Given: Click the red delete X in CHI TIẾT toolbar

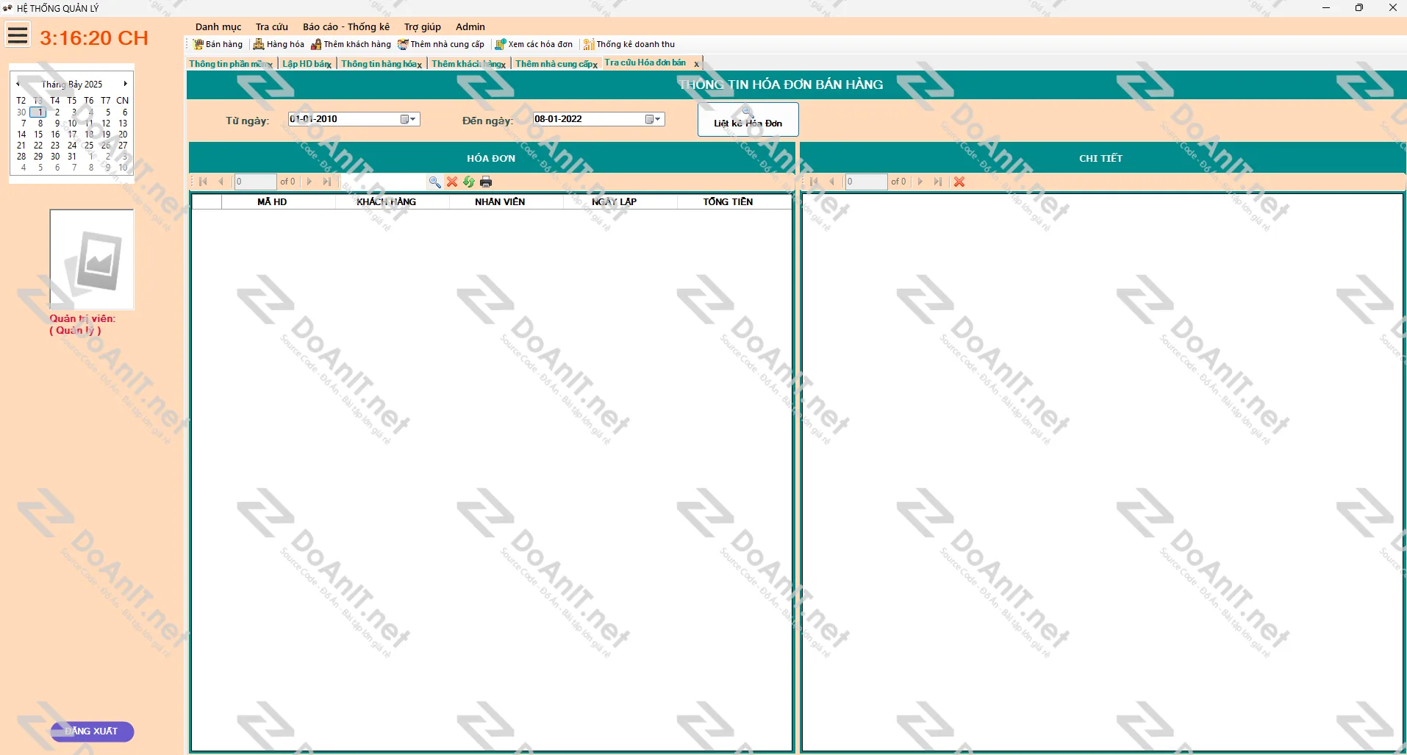Looking at the screenshot, I should click(959, 182).
